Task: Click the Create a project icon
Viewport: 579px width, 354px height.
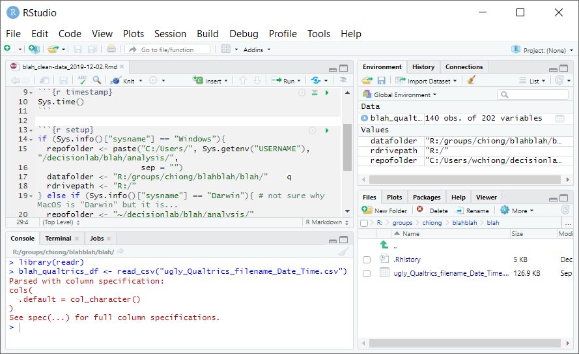Action: 34,49
